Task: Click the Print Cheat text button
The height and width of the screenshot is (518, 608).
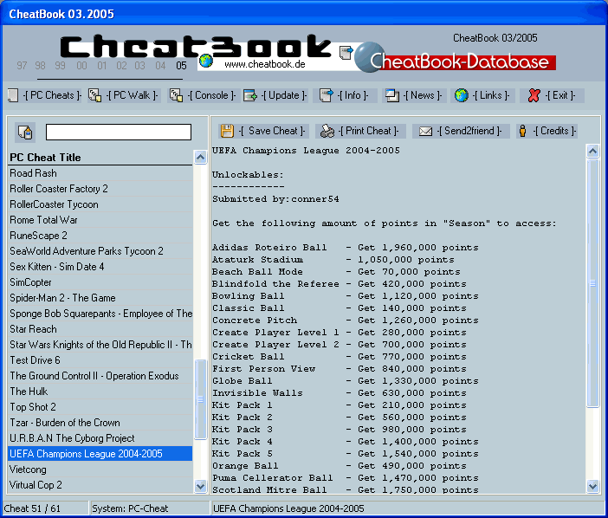Action: point(368,131)
